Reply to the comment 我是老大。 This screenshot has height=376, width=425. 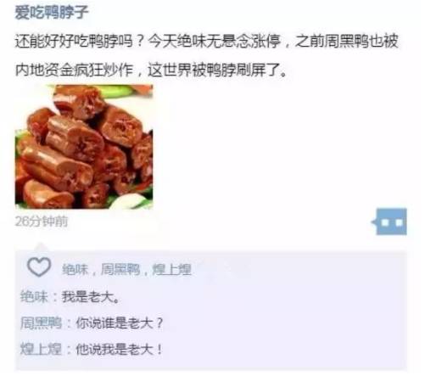click(x=91, y=297)
